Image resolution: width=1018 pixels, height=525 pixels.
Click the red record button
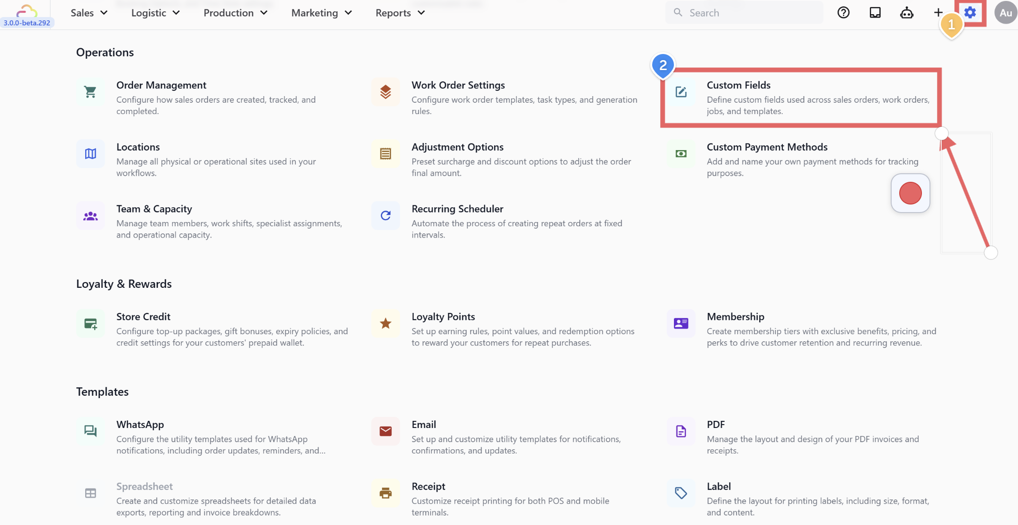[910, 193]
